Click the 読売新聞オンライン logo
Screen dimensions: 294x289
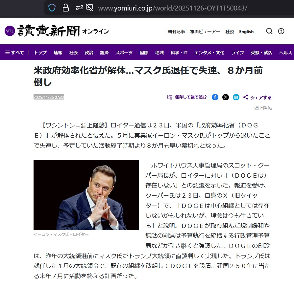click(x=57, y=31)
